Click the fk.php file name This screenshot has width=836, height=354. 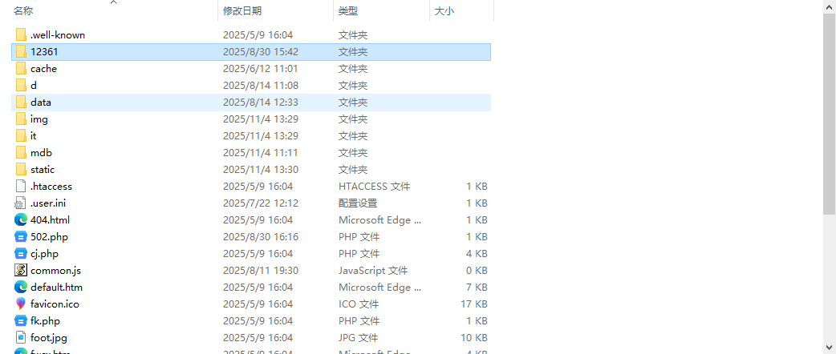(x=45, y=320)
